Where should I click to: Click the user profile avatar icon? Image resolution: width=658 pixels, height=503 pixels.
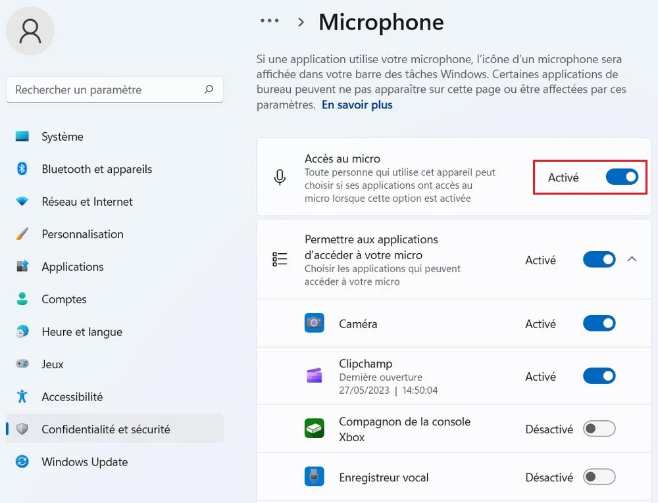30,30
